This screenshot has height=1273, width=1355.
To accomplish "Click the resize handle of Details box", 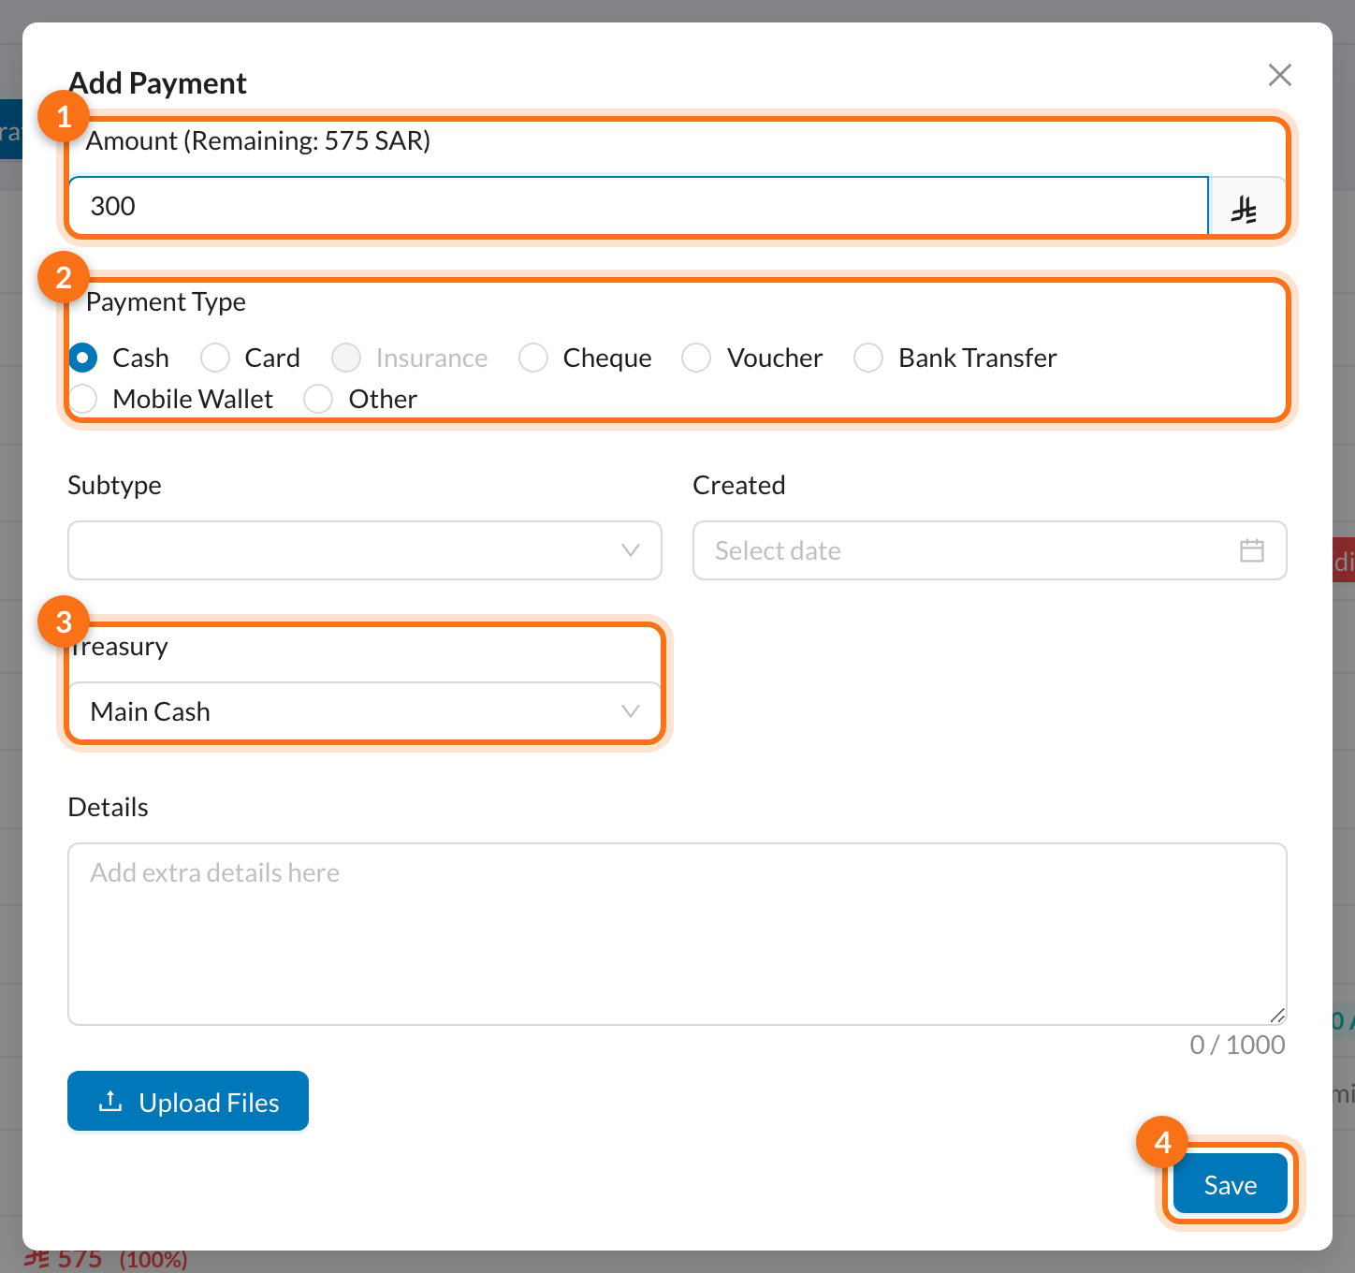I will (x=1277, y=1016).
